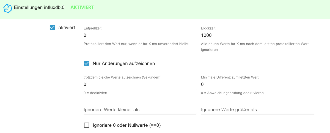The height and width of the screenshot is (133, 330).
Task: Click the Blockzeit field containing 1000
Action: (257, 35)
